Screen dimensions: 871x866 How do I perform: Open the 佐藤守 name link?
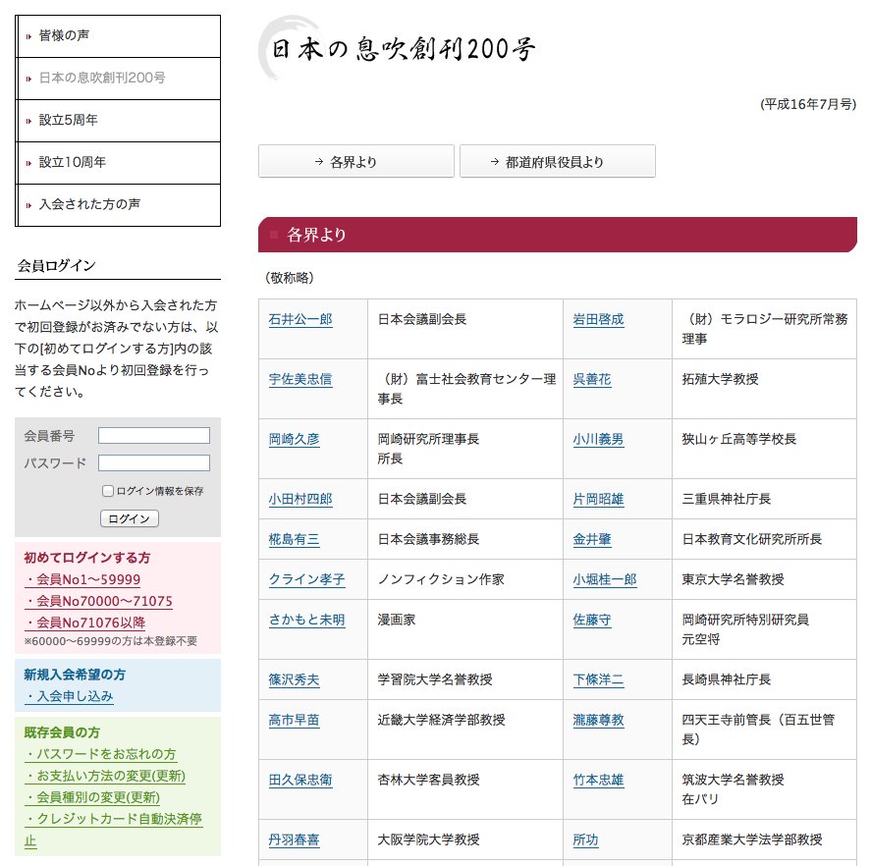tap(592, 621)
